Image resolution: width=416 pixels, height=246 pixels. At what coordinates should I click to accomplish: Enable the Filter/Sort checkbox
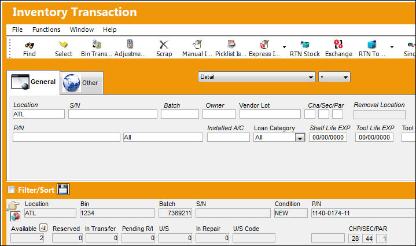click(x=12, y=190)
